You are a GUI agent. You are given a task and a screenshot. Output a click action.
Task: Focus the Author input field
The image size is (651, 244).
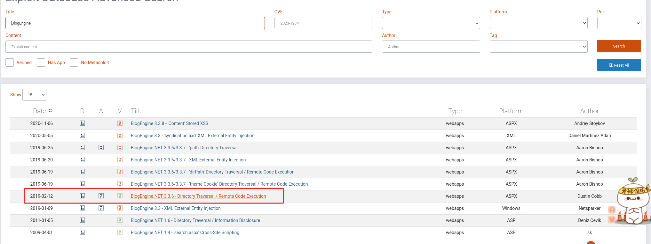[431, 47]
